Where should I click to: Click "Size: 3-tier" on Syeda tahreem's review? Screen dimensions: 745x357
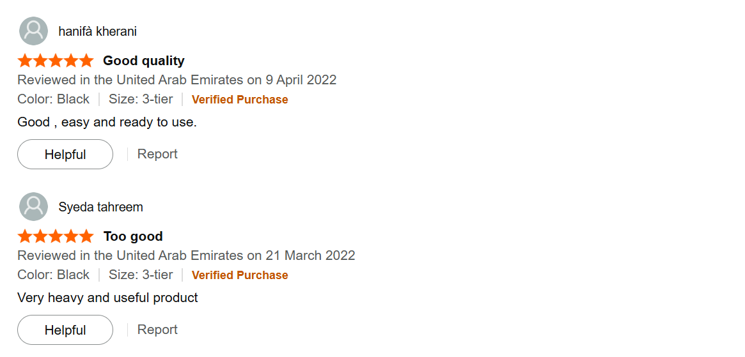click(141, 275)
